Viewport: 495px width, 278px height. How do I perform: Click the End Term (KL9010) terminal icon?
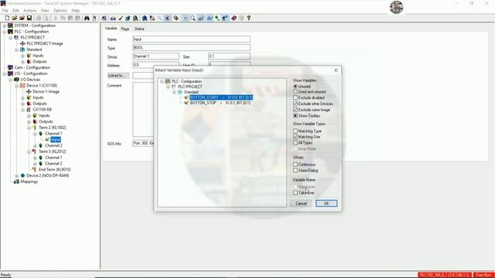click(x=34, y=169)
